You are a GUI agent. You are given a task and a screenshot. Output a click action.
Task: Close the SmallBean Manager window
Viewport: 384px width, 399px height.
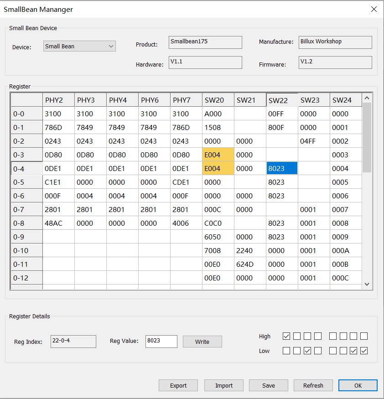374,9
